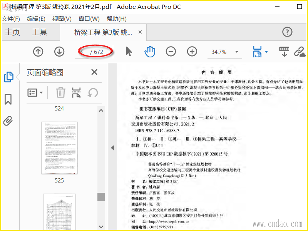Select the arrow selection tool
This screenshot has width=308, height=231.
tap(129, 52)
